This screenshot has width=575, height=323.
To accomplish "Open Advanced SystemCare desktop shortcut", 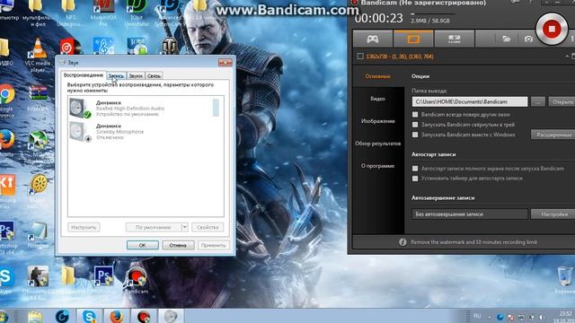I will 169,13.
